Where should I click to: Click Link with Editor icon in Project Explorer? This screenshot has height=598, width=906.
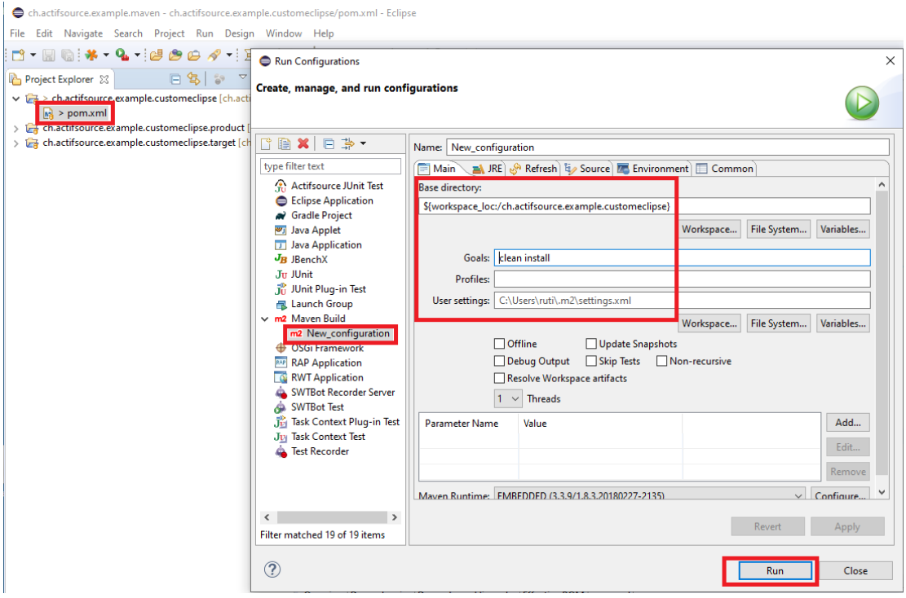tap(193, 79)
